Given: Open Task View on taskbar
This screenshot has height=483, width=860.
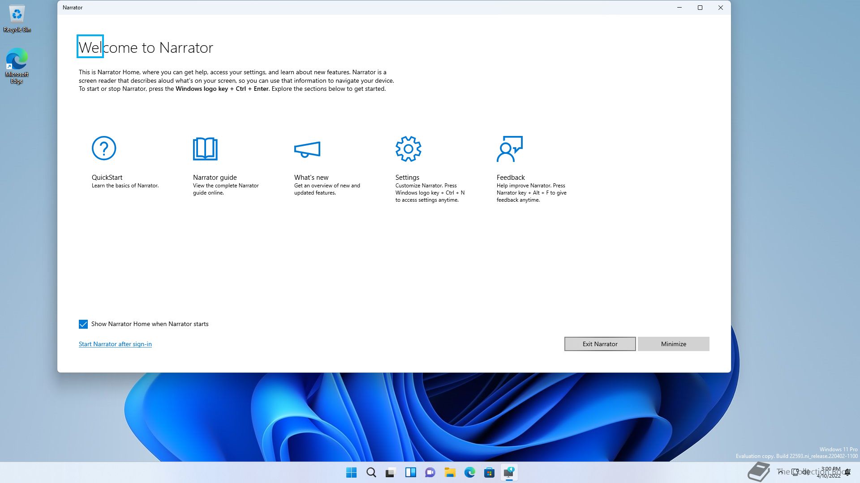Looking at the screenshot, I should pyautogui.click(x=391, y=472).
